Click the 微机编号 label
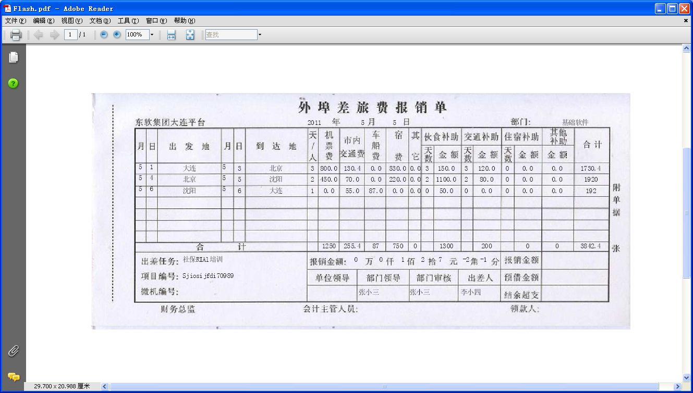This screenshot has height=393, width=693. [x=160, y=291]
